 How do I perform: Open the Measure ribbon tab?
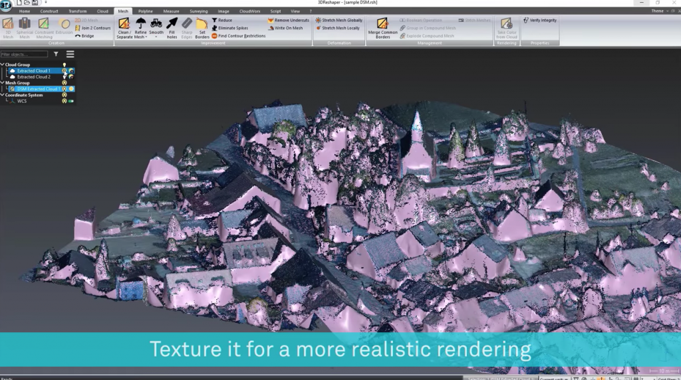[171, 11]
